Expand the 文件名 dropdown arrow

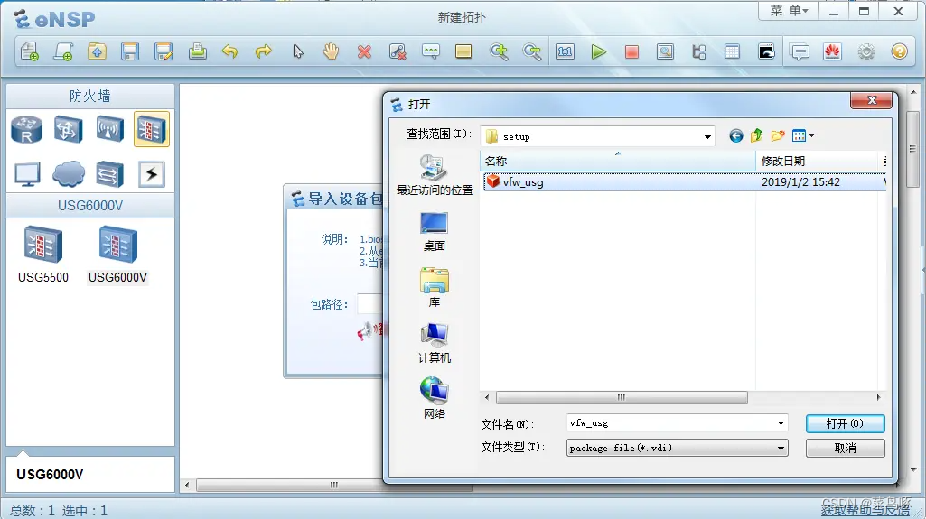[x=781, y=422]
